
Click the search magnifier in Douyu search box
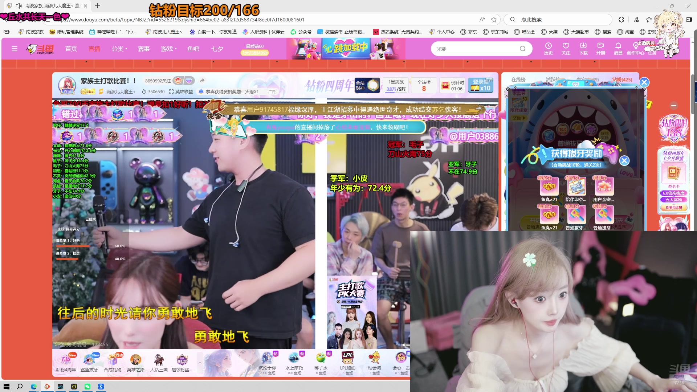click(522, 49)
